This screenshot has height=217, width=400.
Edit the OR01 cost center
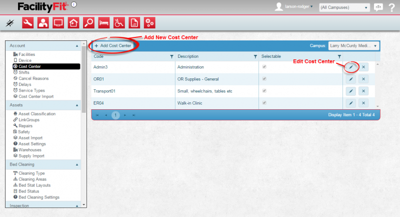click(351, 79)
